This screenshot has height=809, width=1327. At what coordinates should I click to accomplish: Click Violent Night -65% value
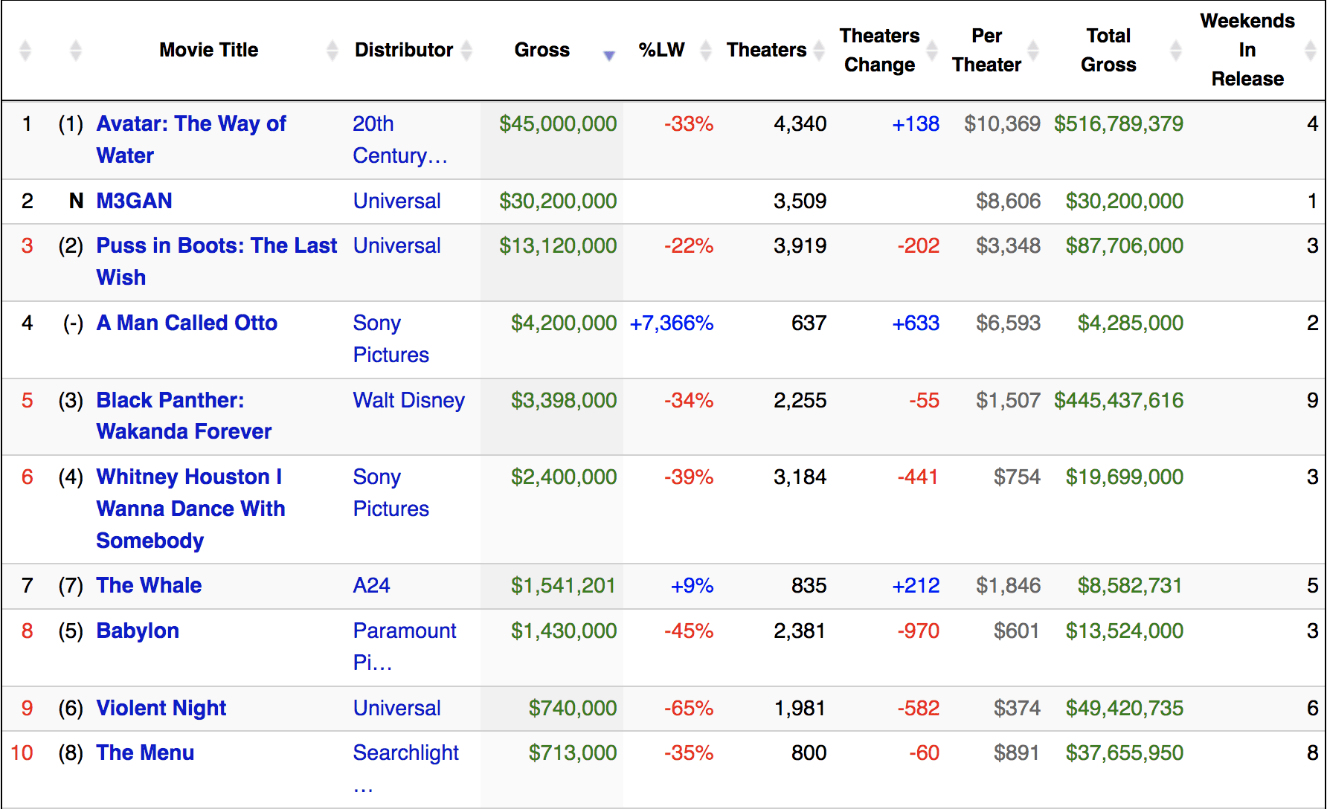(689, 708)
